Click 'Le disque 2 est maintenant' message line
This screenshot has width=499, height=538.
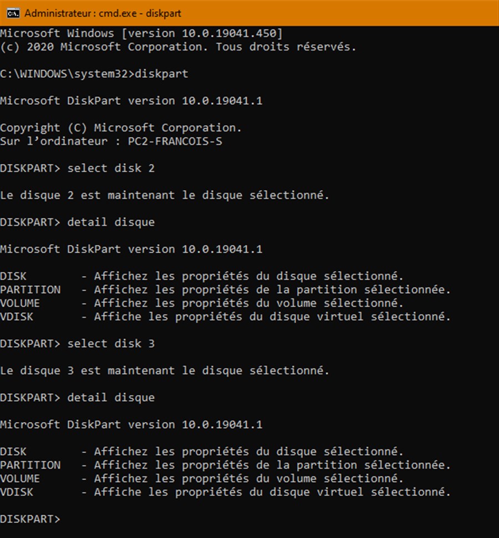[x=165, y=195]
